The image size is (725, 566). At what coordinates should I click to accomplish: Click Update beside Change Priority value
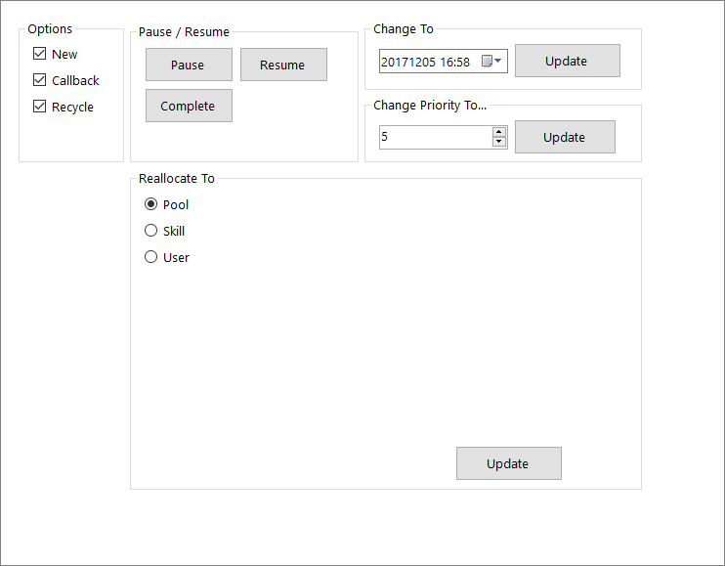(565, 137)
